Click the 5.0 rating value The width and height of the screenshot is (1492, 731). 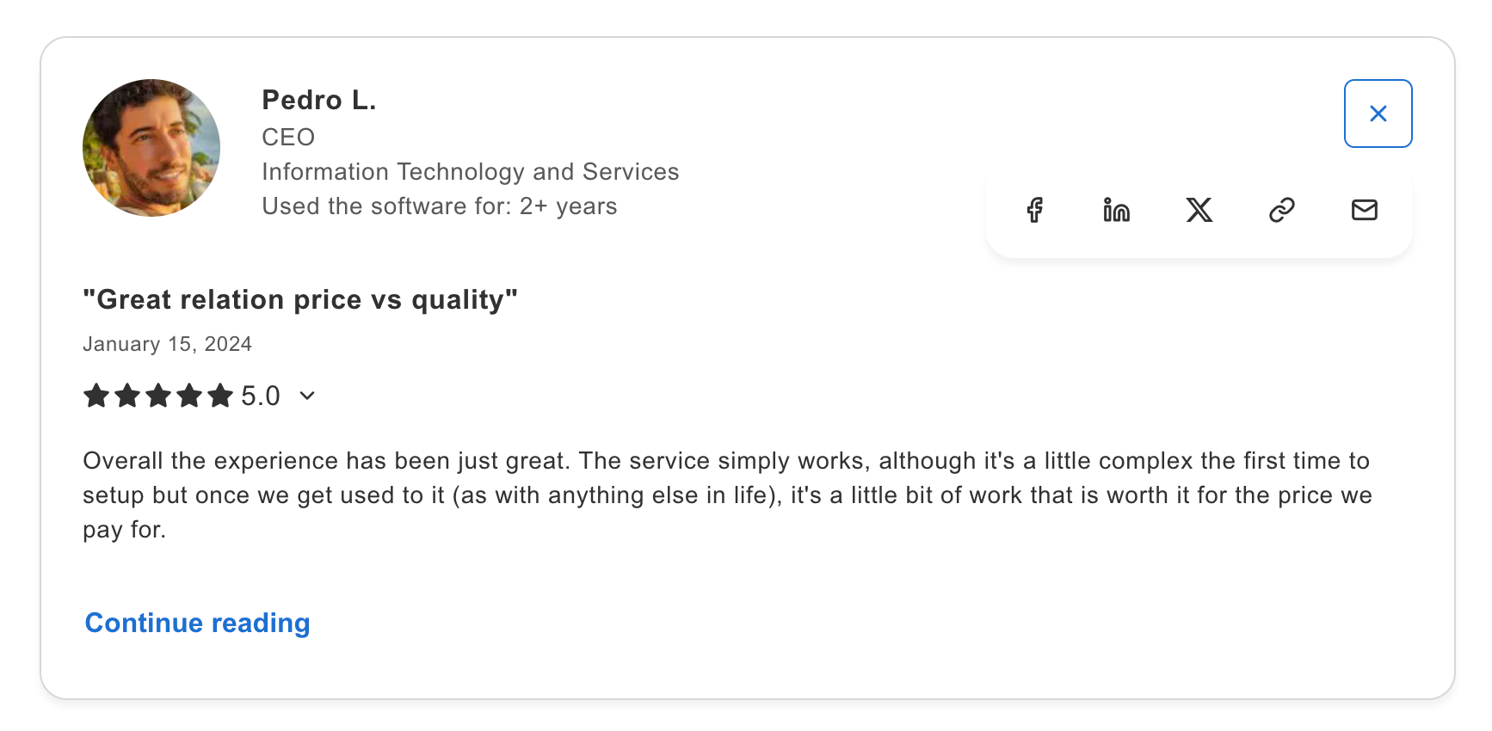(259, 396)
